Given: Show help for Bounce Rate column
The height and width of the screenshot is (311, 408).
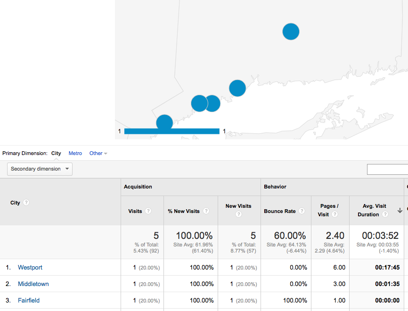Looking at the screenshot, I should [x=302, y=211].
